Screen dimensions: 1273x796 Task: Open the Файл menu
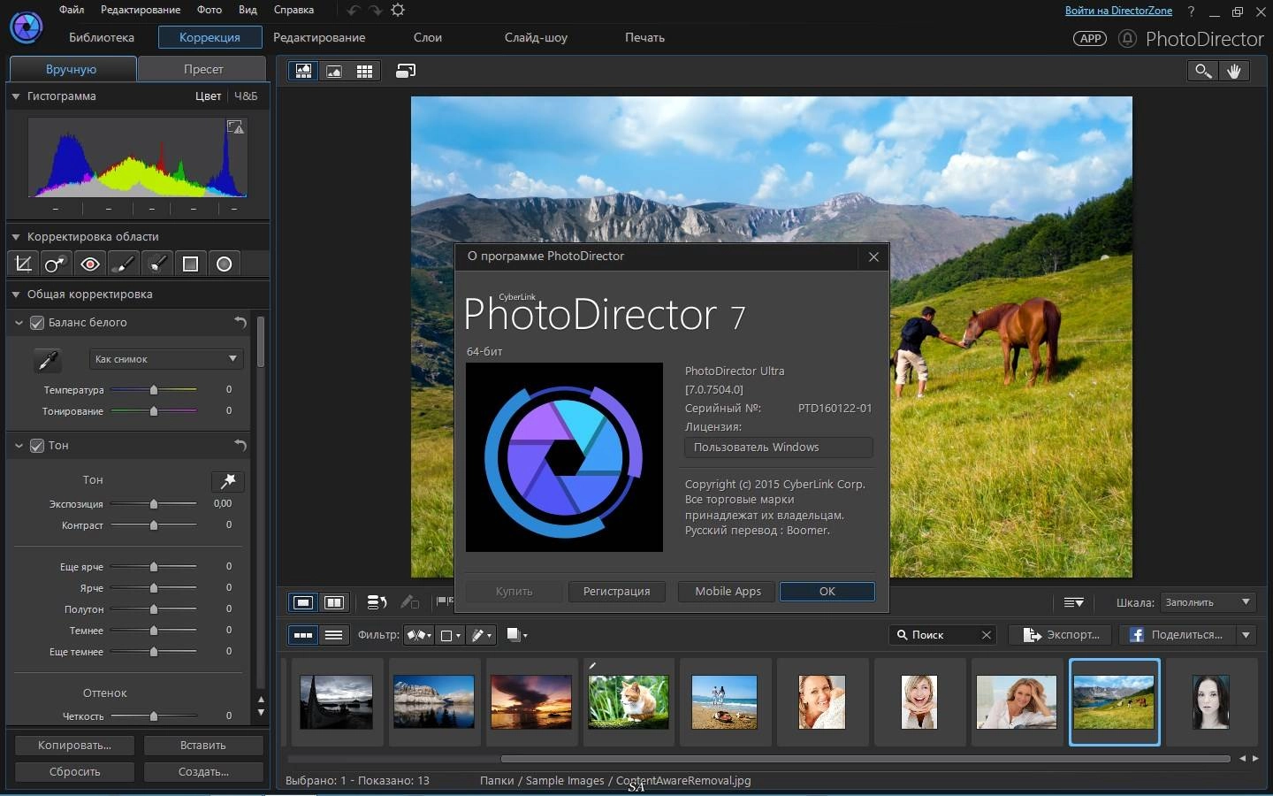72,10
